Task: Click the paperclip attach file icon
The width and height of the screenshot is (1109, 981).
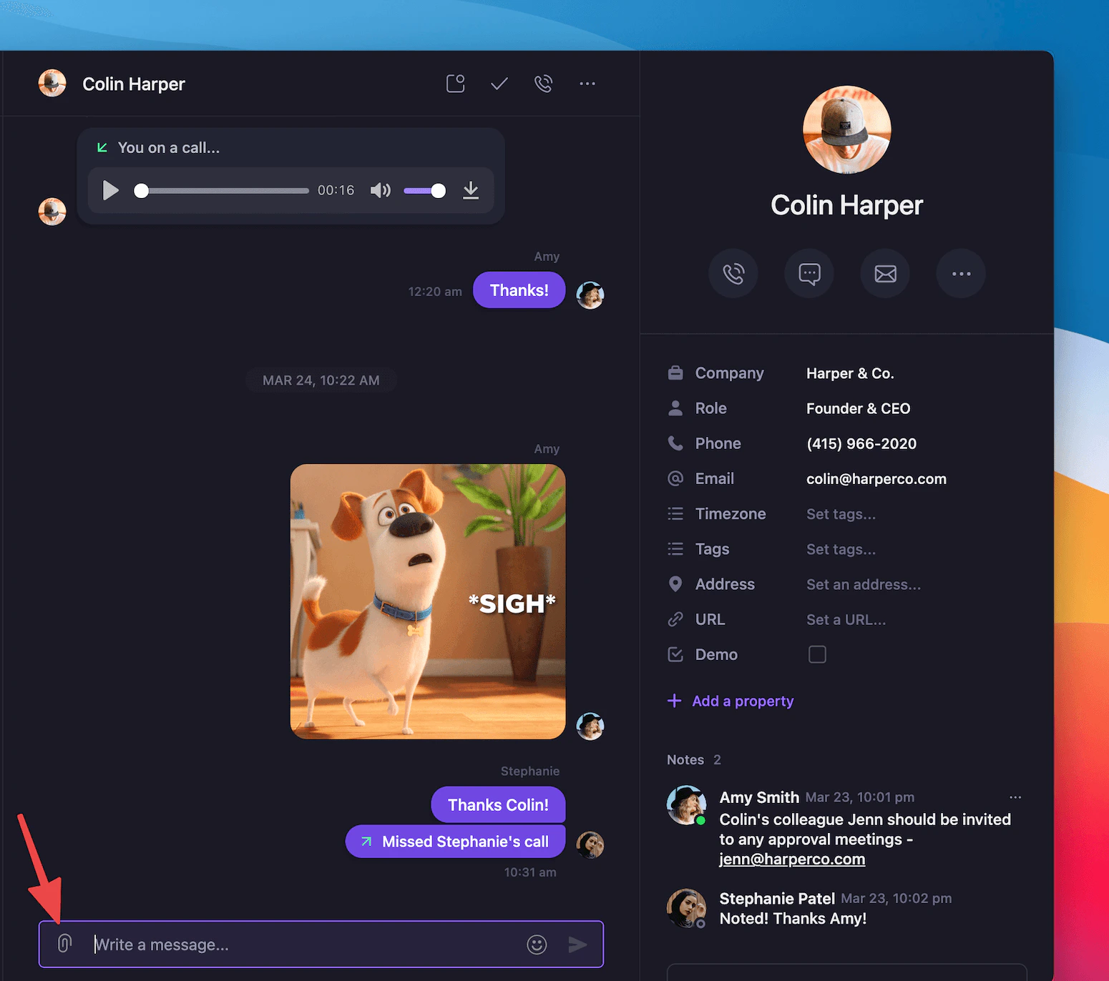Action: coord(64,944)
